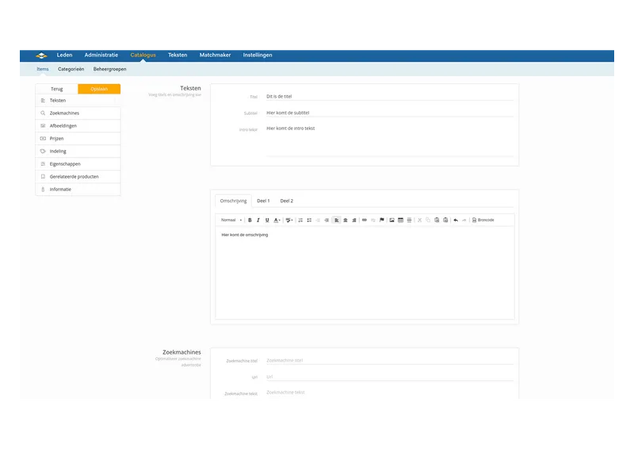The image size is (634, 476).
Task: Open the text color dropdown
Action: 277,221
